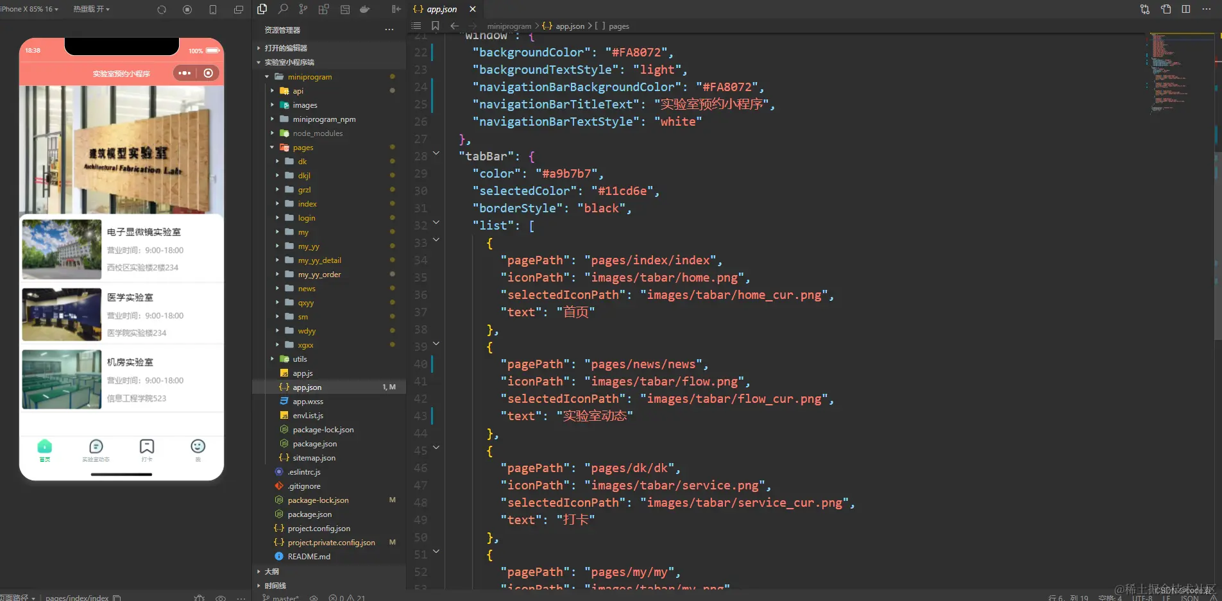Viewport: 1222px width, 601px height.
Task: Navigate back with the left arrow
Action: pyautogui.click(x=455, y=26)
